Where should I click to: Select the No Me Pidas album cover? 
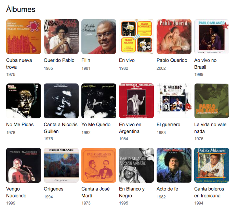pos(24,101)
